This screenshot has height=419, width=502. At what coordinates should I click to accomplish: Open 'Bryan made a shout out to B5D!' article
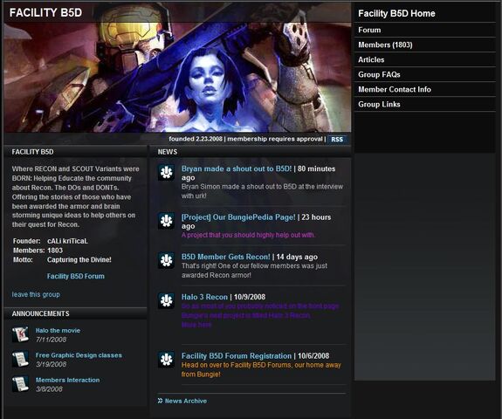point(237,168)
